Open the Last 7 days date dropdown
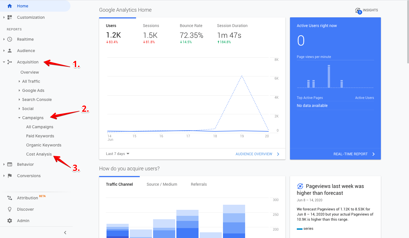Viewport: 409px width, 238px height. (117, 154)
